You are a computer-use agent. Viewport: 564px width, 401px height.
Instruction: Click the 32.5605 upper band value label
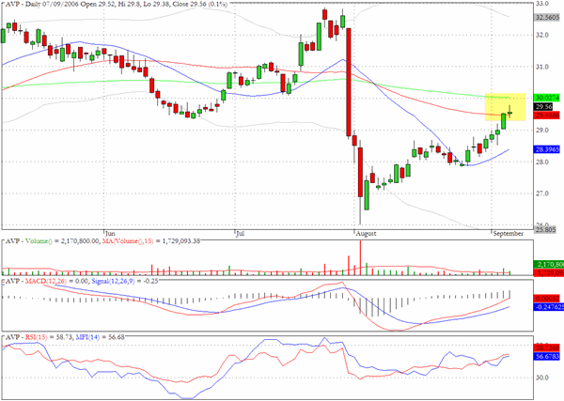pyautogui.click(x=547, y=17)
